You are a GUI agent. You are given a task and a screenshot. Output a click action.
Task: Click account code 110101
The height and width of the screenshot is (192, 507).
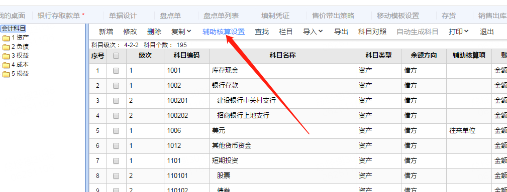point(177,176)
